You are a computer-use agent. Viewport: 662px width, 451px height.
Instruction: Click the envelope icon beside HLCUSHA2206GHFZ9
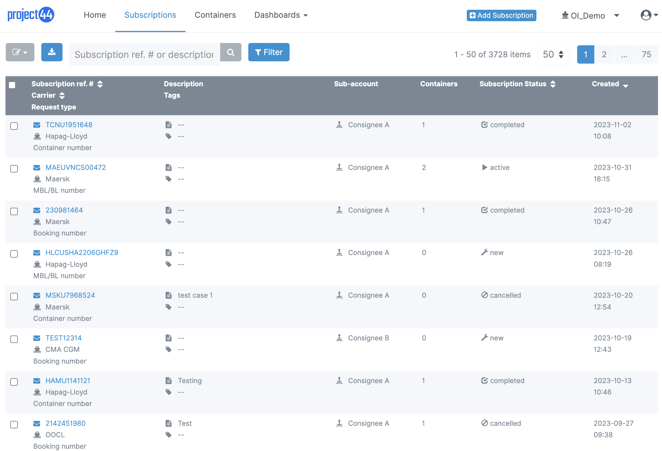tap(37, 253)
